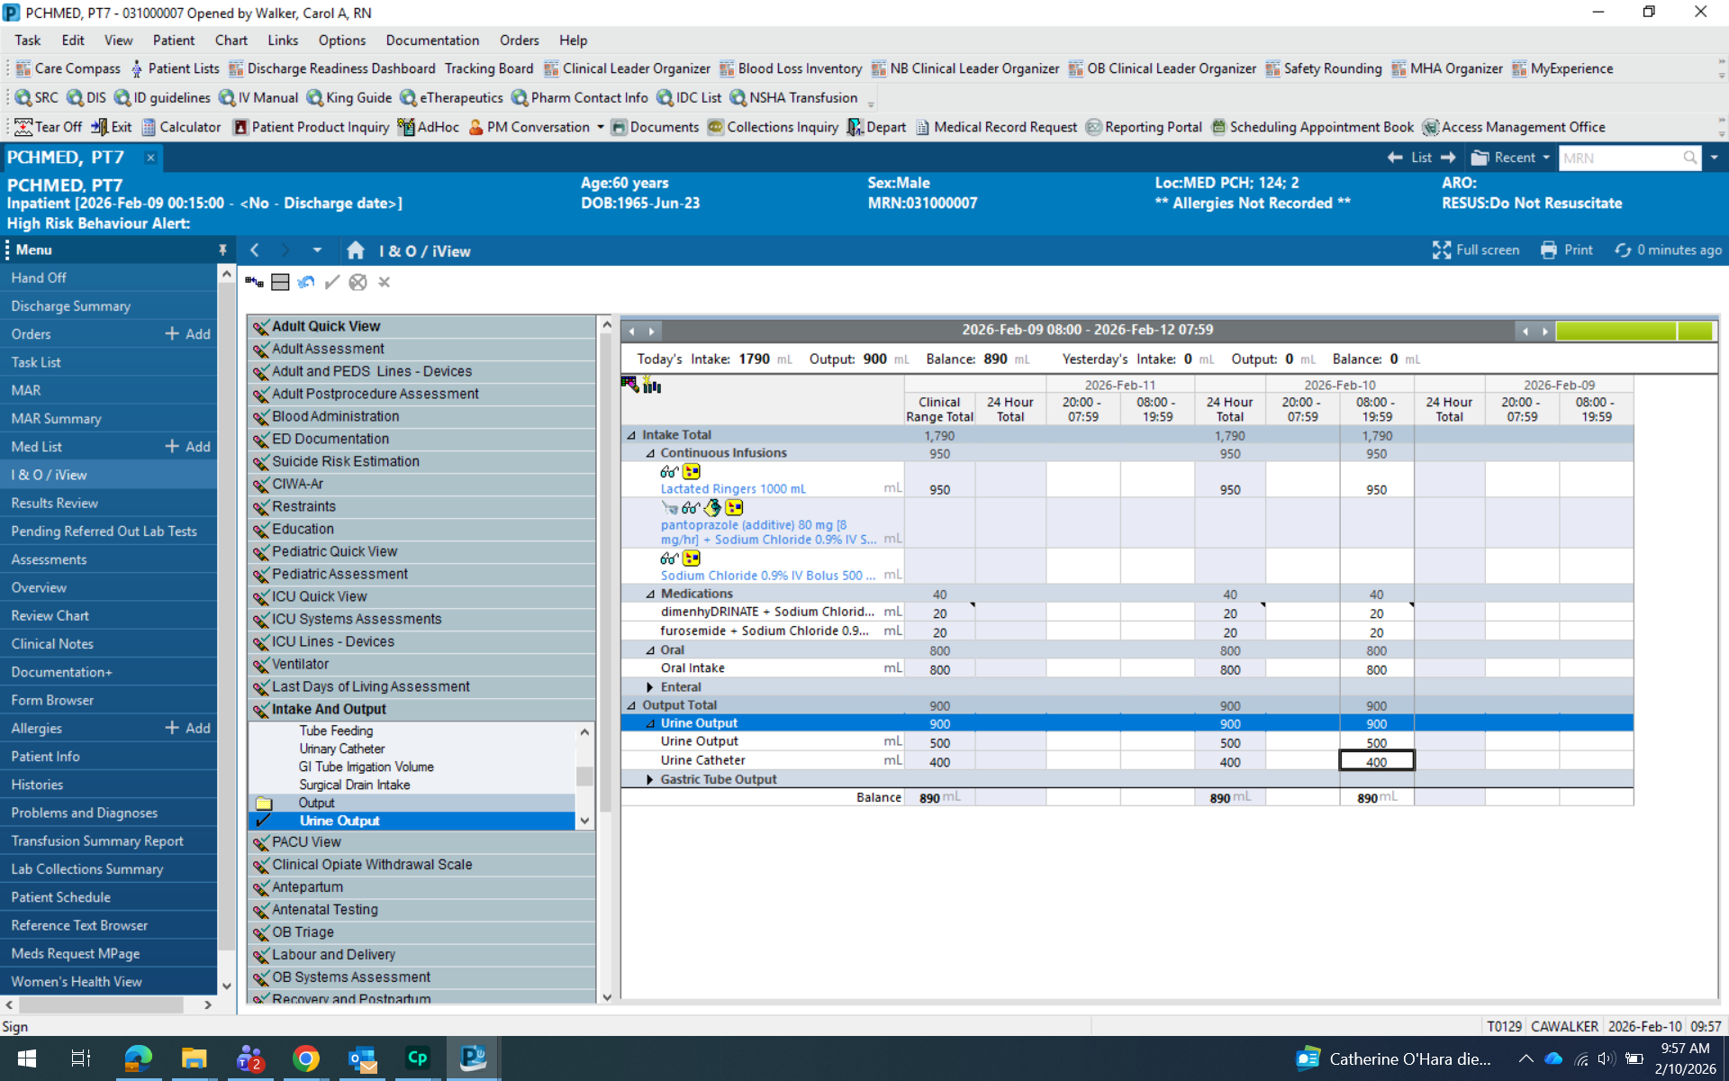Viewport: 1729px width, 1081px height.
Task: Open Chrome from the Windows taskbar
Action: [306, 1058]
